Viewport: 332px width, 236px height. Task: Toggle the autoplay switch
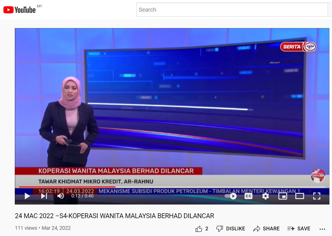click(231, 196)
